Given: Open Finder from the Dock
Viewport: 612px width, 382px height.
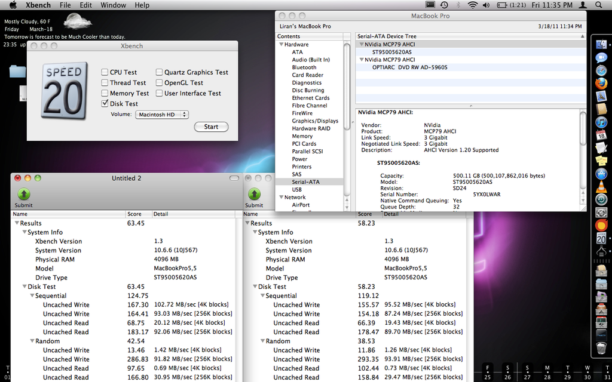Looking at the screenshot, I should (x=601, y=45).
